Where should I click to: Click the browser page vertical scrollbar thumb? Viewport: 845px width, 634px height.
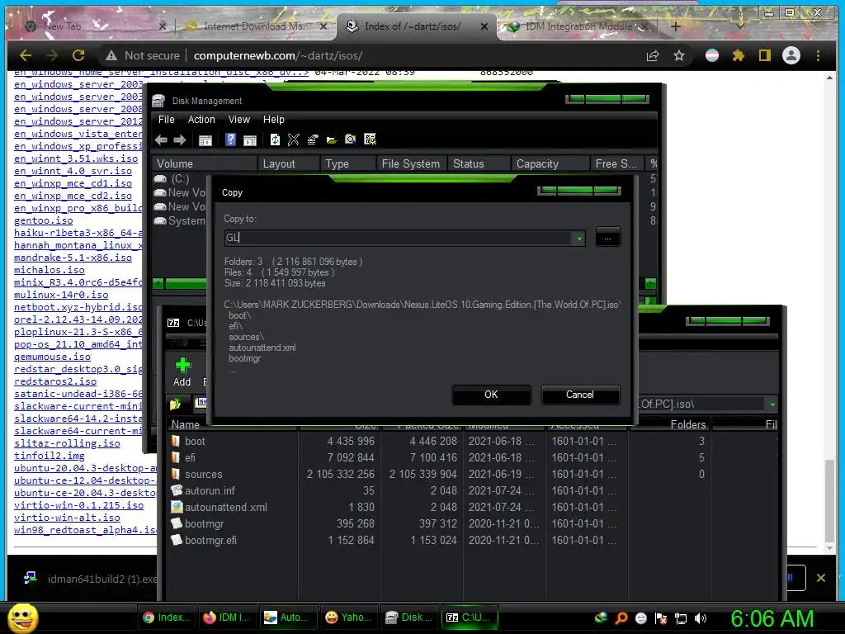830,502
